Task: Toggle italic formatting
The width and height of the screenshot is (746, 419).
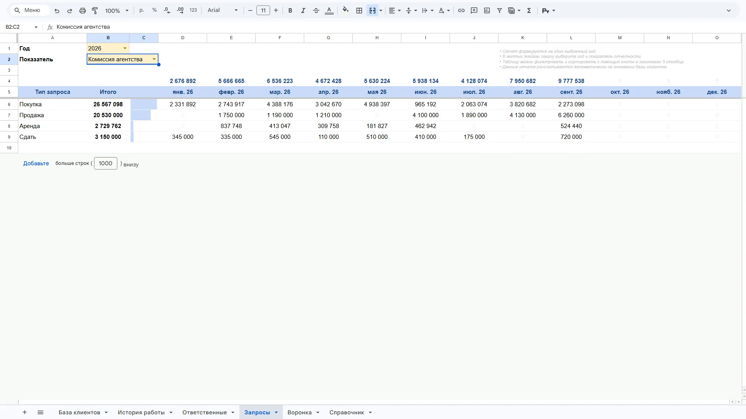Action: coord(303,10)
